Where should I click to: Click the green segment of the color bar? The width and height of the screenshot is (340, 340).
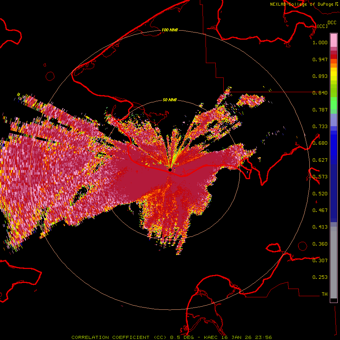click(334, 103)
